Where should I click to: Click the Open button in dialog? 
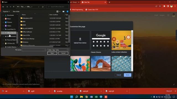click(x=52, y=53)
